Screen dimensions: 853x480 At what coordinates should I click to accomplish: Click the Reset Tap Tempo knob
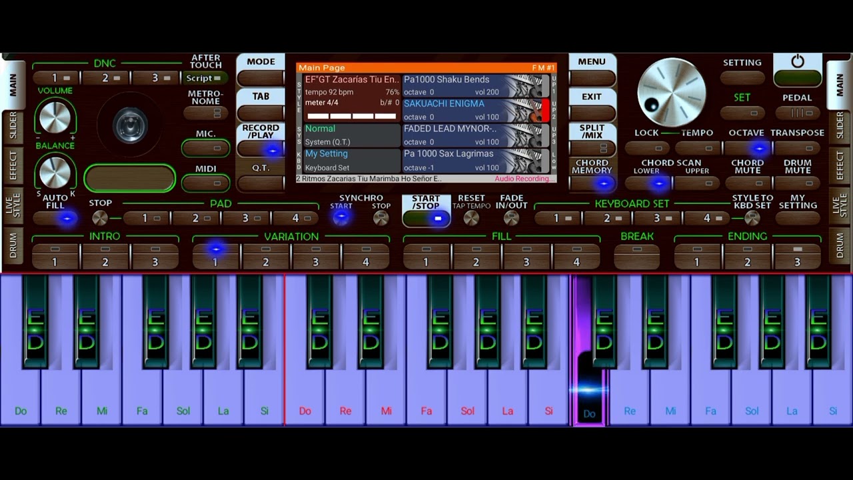coord(471,217)
